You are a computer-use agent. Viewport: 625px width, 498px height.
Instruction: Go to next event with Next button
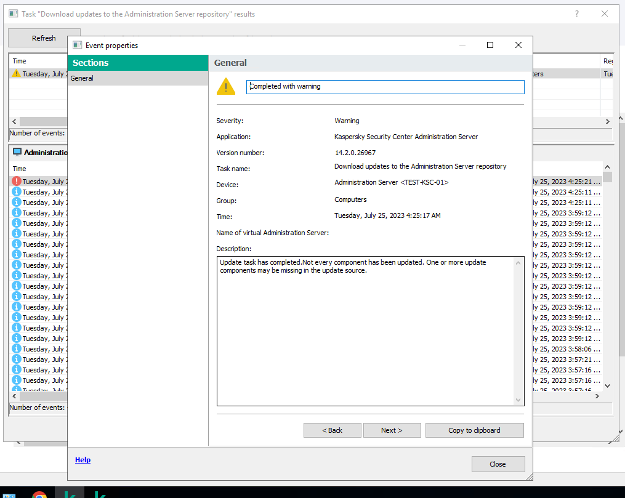392,430
